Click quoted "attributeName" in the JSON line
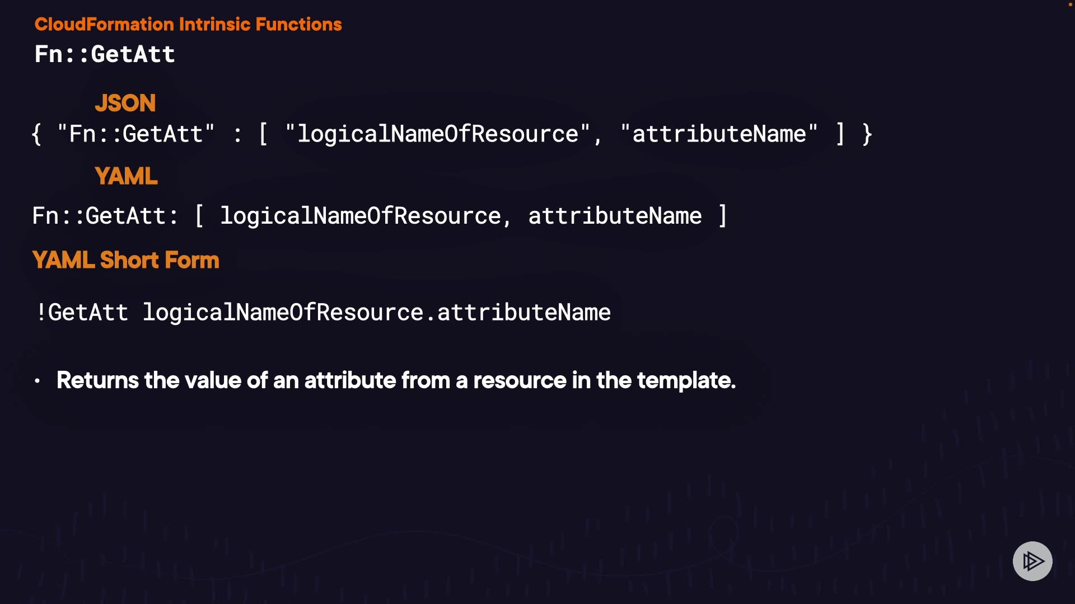 [x=719, y=134]
